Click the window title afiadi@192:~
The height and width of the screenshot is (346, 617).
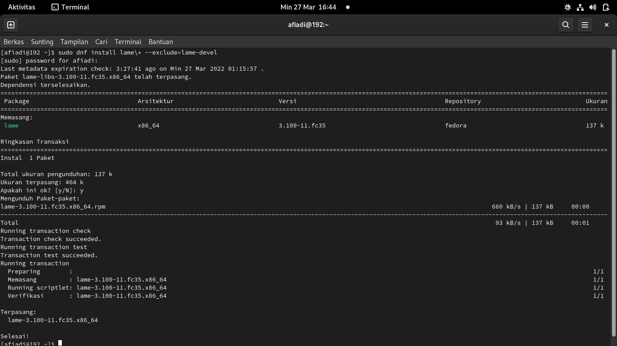(308, 25)
